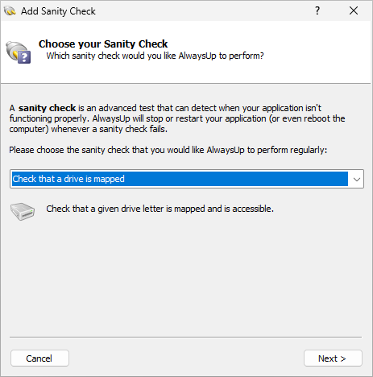The height and width of the screenshot is (377, 373).
Task: Click the 'Choose your Sanity Check' heading
Action: (103, 44)
